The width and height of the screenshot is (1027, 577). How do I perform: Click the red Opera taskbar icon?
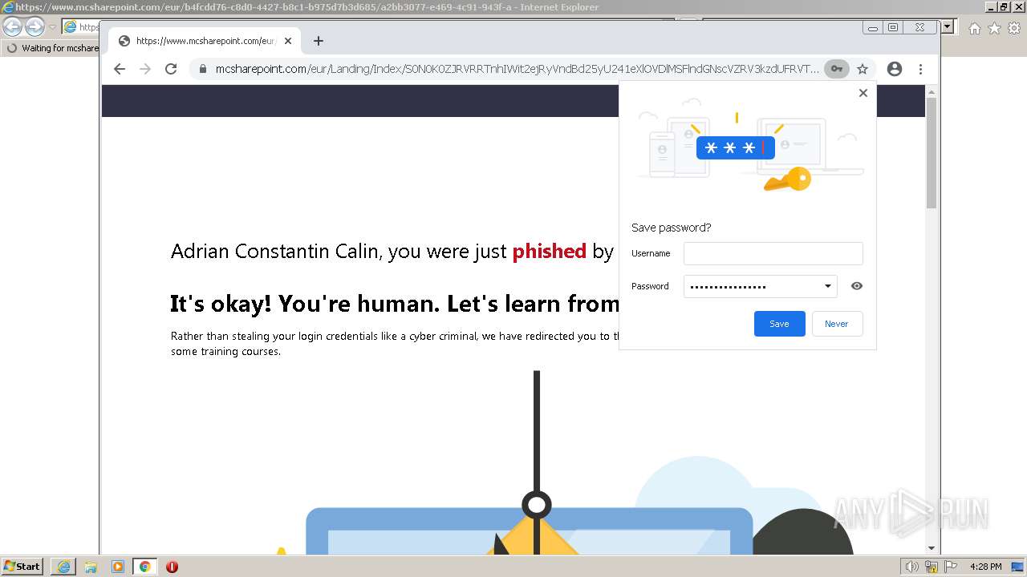pos(172,567)
